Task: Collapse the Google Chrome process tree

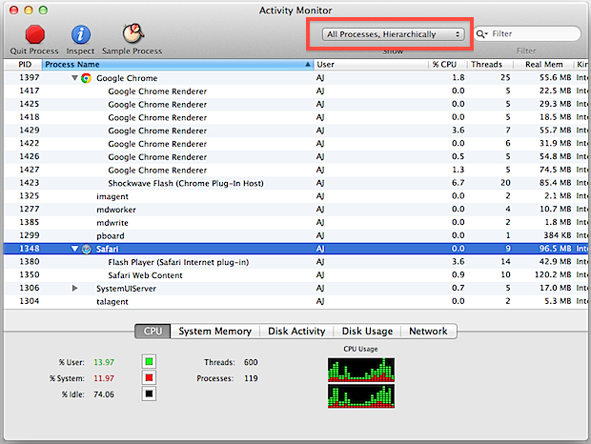Action: pyautogui.click(x=74, y=78)
